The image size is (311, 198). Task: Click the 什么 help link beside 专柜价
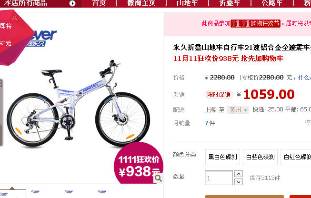coord(304,77)
